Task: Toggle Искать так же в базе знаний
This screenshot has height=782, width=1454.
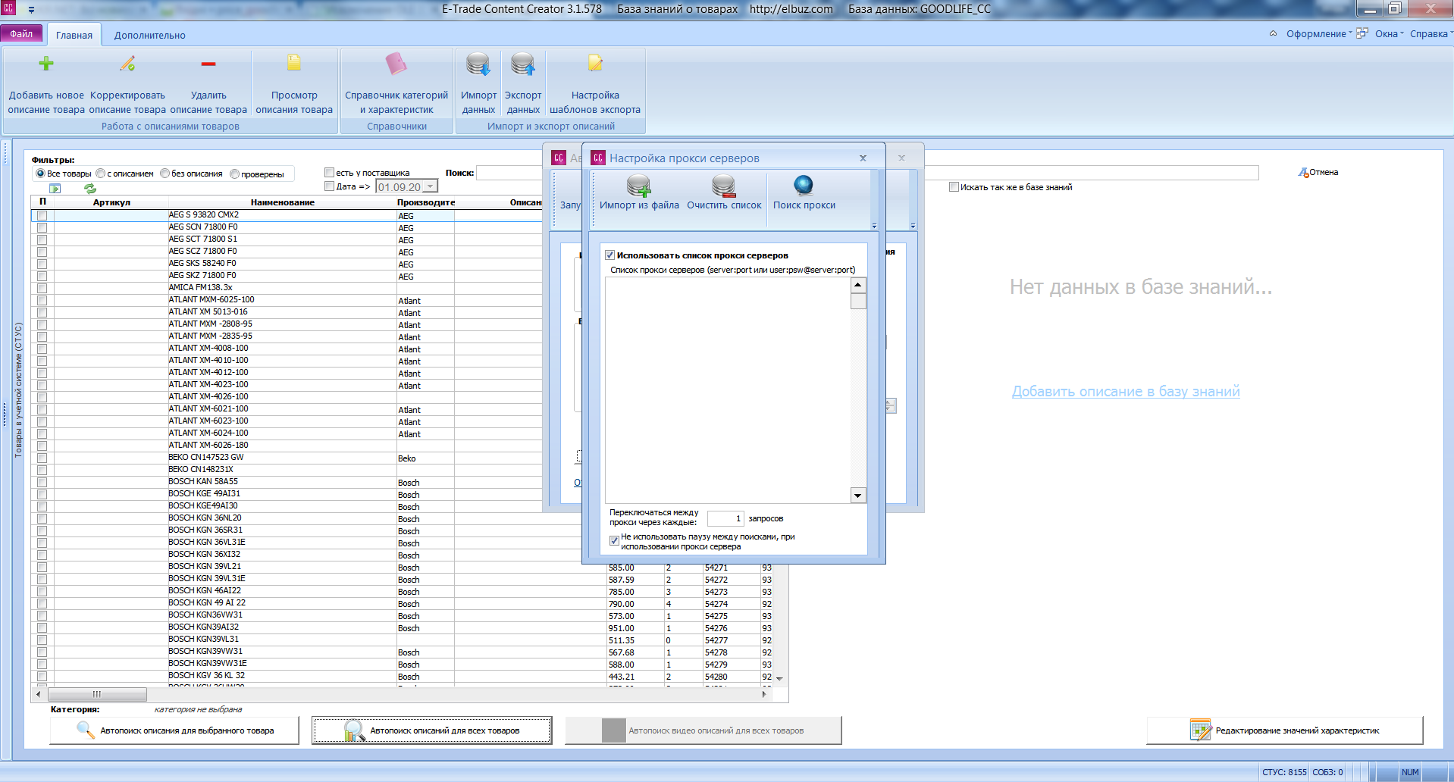Action: (x=954, y=187)
